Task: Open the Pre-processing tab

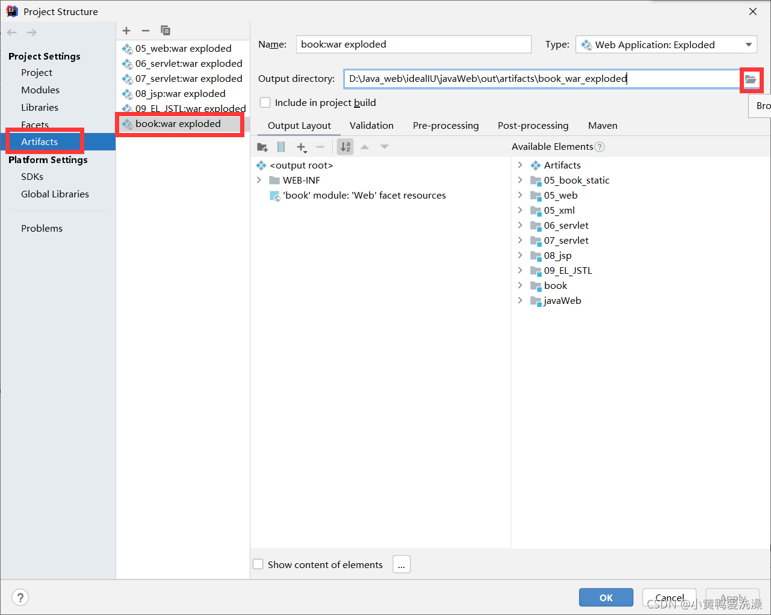Action: tap(446, 126)
